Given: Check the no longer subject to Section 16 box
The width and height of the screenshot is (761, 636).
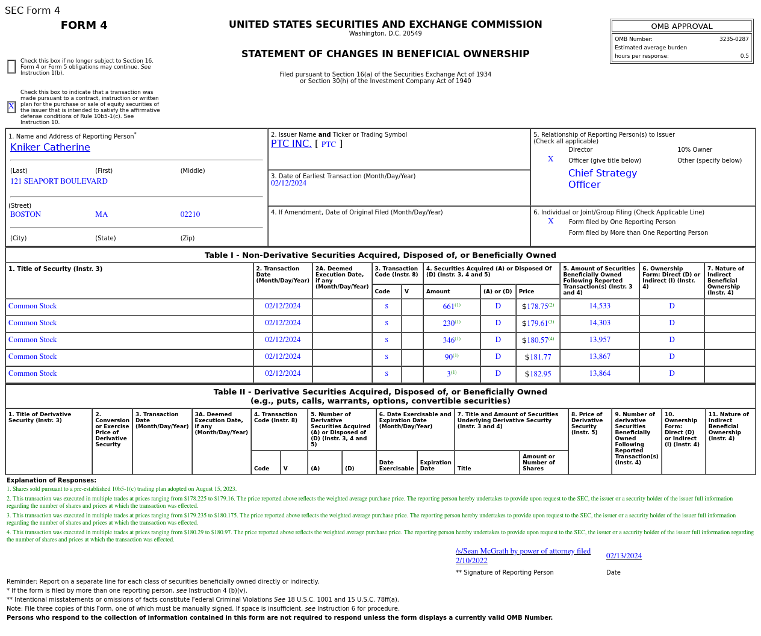Looking at the screenshot, I should point(11,67).
